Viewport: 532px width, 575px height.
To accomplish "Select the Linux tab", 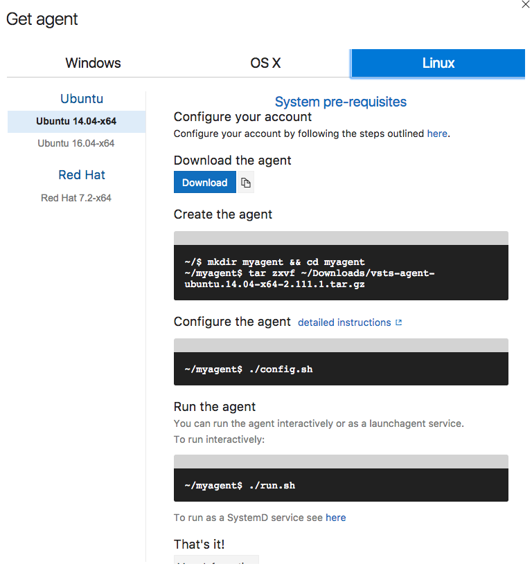I will [438, 63].
